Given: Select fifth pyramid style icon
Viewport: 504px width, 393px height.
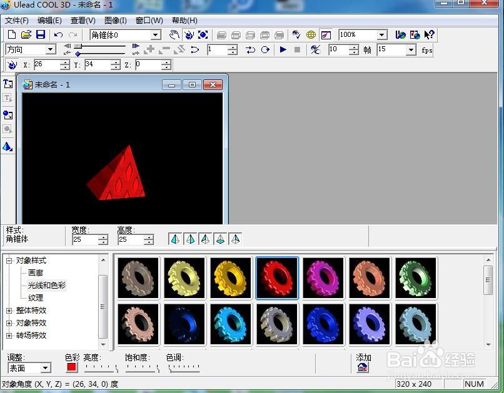Looking at the screenshot, I should pyautogui.click(x=235, y=239).
